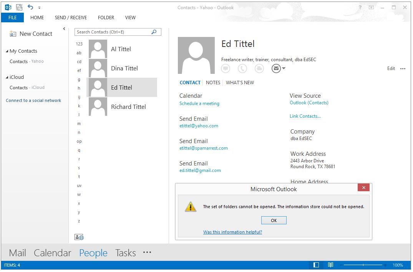This screenshot has height=272, width=413.
Task: Switch to WHAT'S NEW tab
Action: (240, 83)
